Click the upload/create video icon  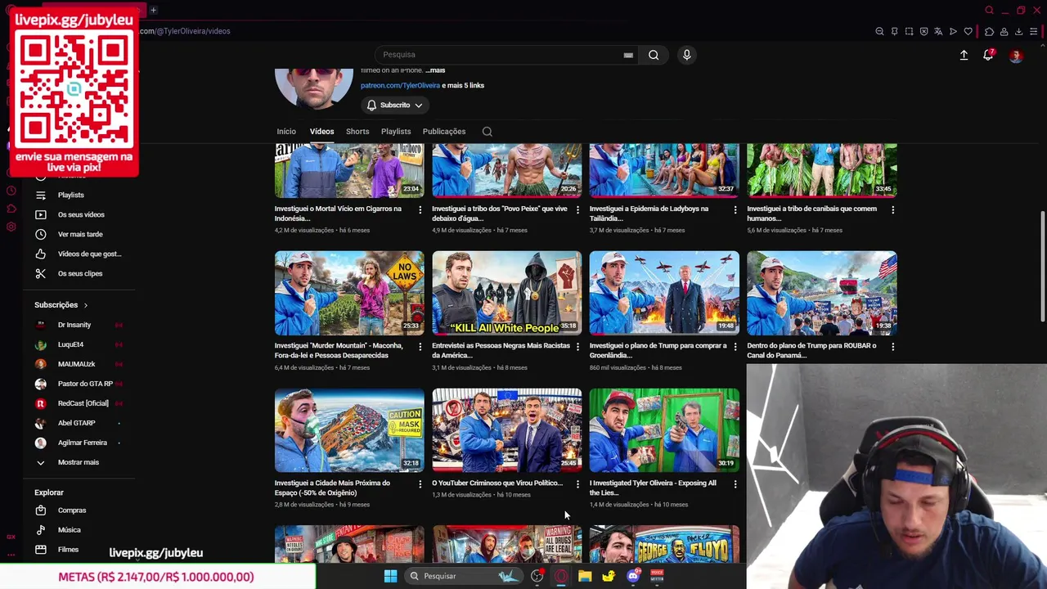coord(964,55)
